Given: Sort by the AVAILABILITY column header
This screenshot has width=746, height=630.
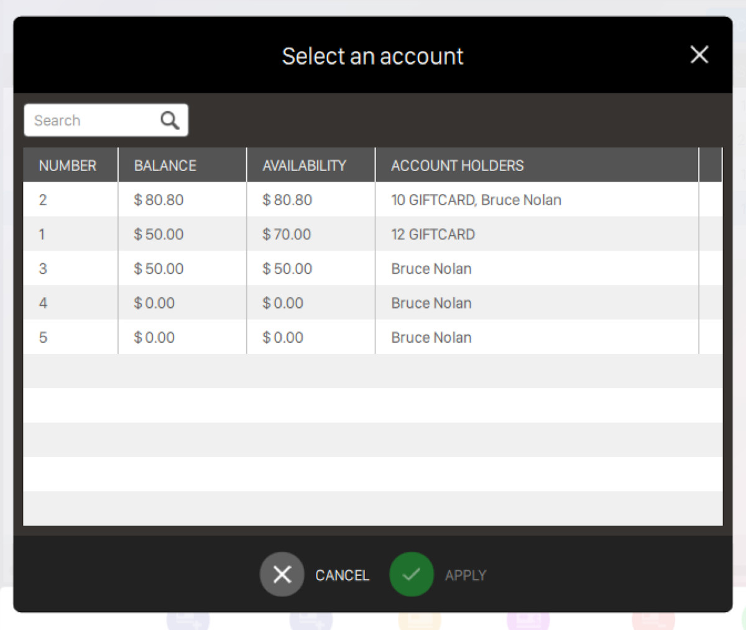Looking at the screenshot, I should point(304,165).
